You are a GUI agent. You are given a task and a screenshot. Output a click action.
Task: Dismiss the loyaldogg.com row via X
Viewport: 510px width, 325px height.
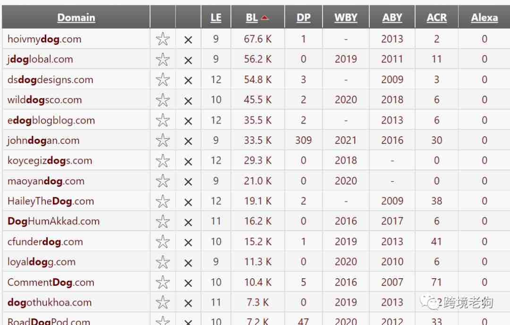[188, 263]
